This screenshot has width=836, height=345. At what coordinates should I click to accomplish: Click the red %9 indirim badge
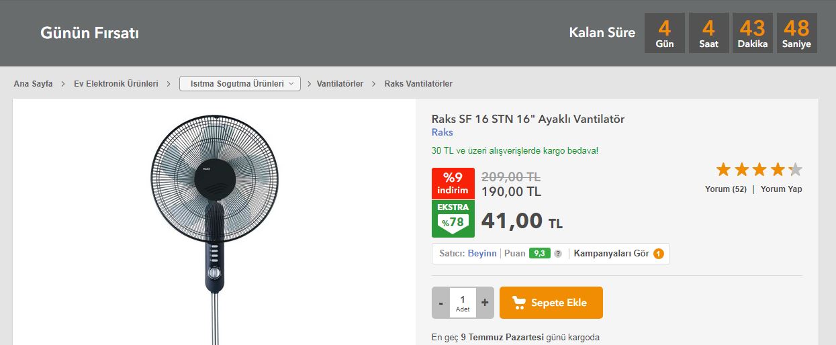pyautogui.click(x=453, y=183)
